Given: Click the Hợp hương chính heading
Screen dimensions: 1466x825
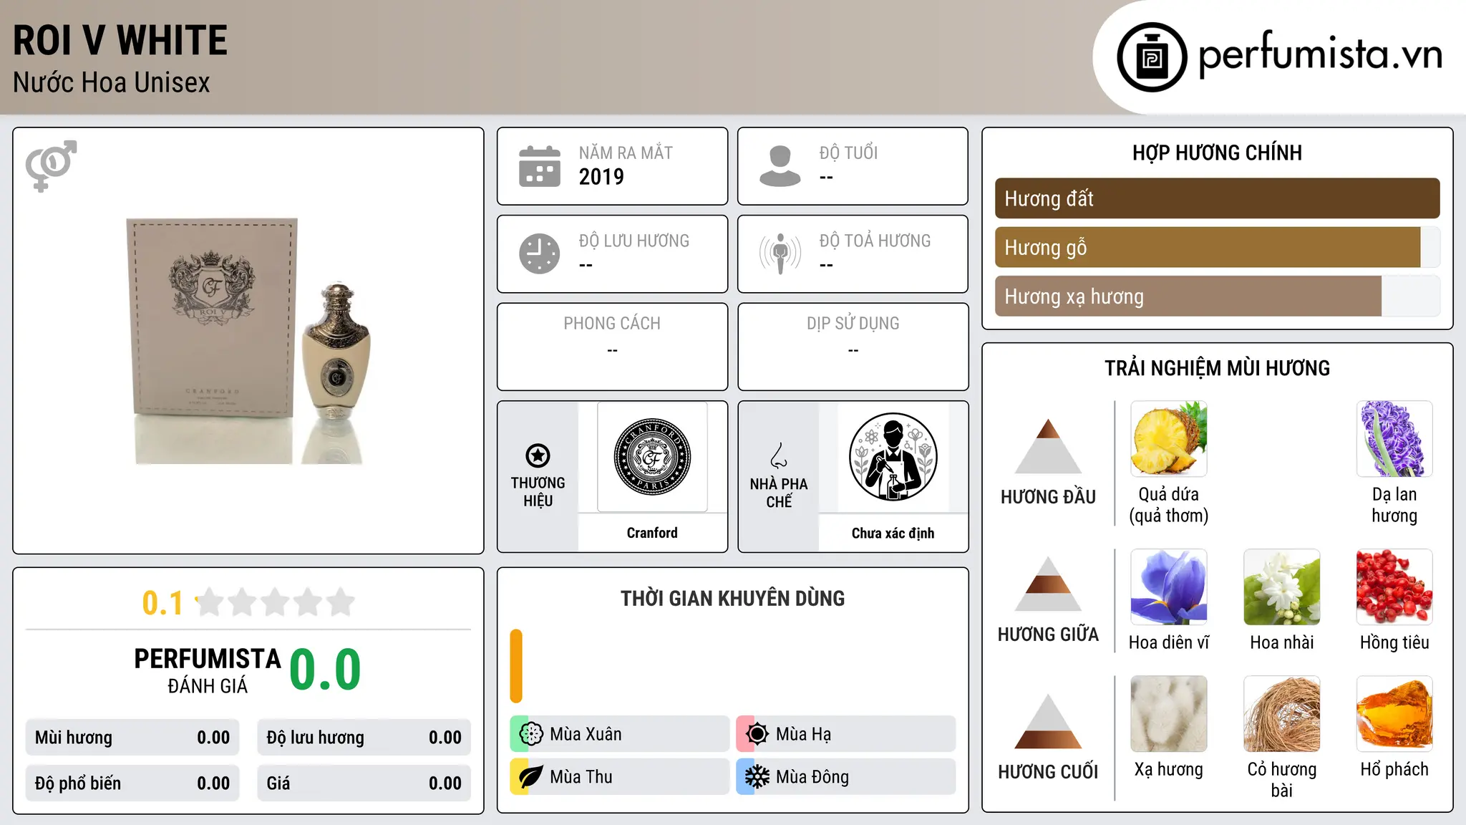Looking at the screenshot, I should 1217,153.
